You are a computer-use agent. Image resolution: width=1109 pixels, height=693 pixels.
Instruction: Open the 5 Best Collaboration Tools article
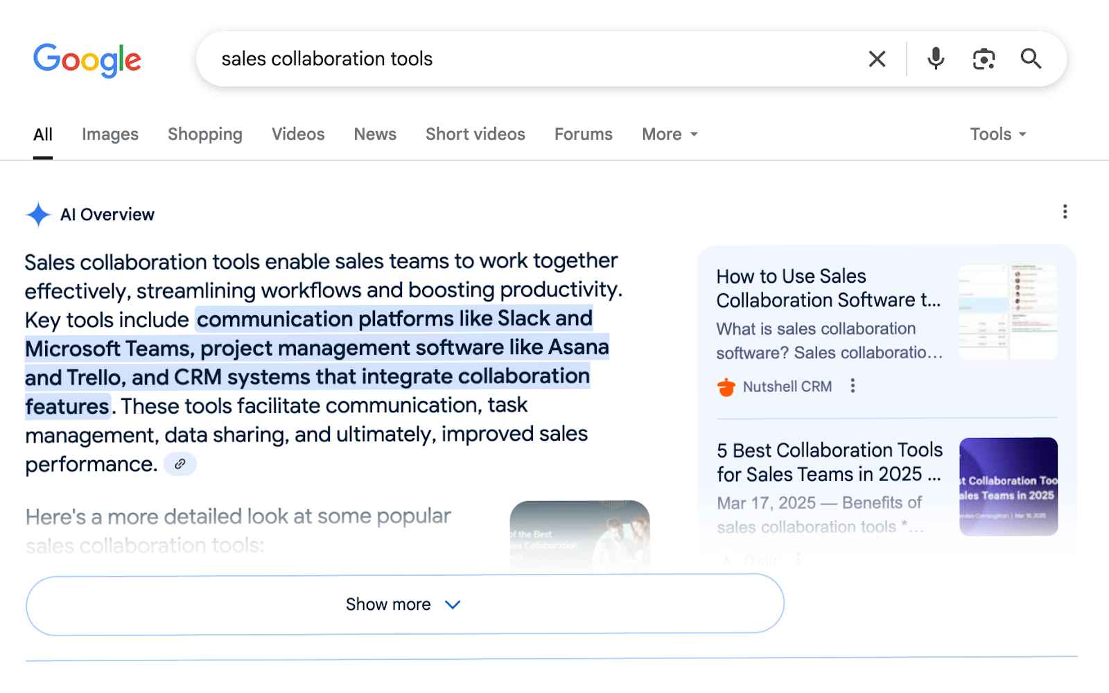[829, 462]
